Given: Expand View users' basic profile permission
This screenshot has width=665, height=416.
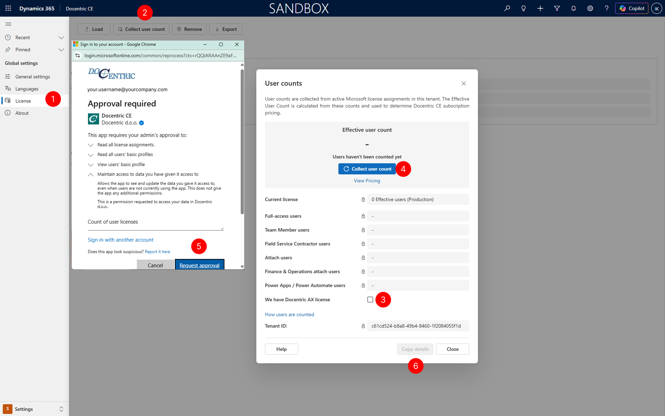Looking at the screenshot, I should [91, 165].
